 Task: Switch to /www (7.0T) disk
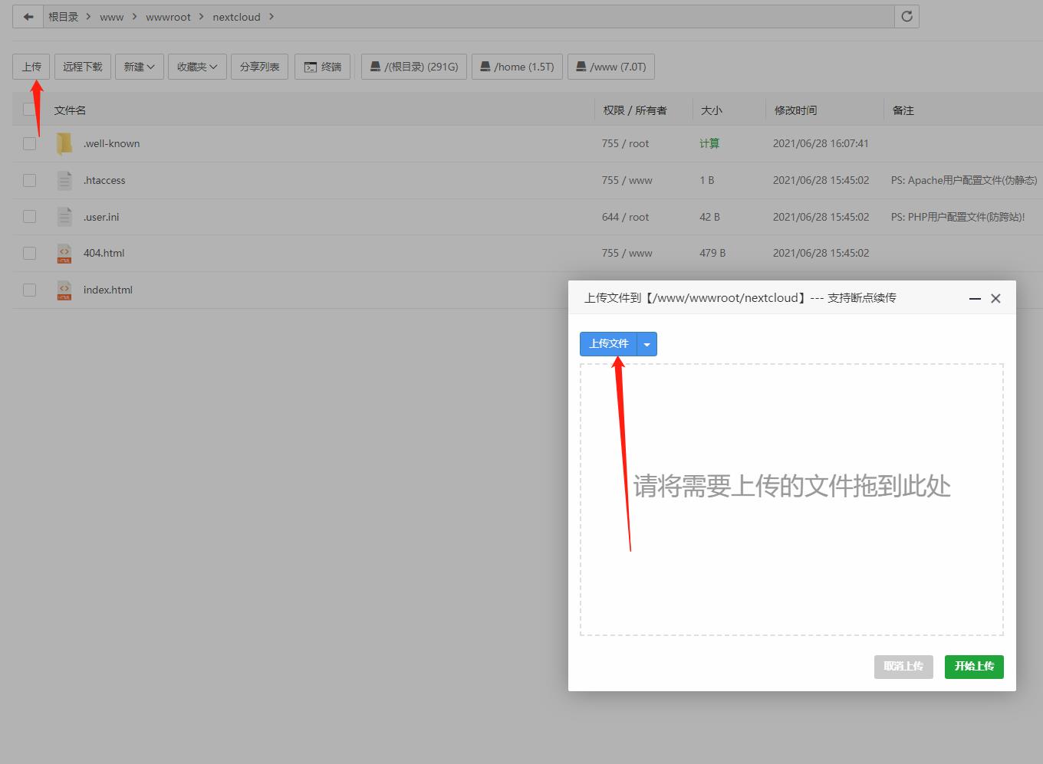pyautogui.click(x=611, y=67)
